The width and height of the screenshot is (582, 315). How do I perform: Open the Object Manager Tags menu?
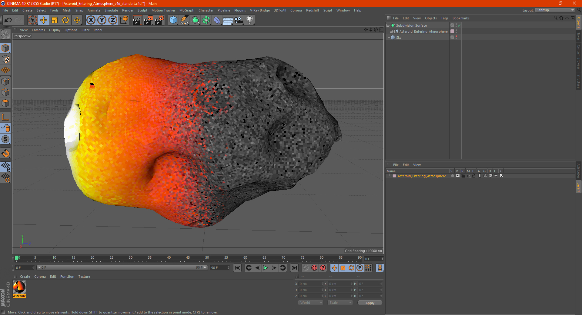pos(444,18)
